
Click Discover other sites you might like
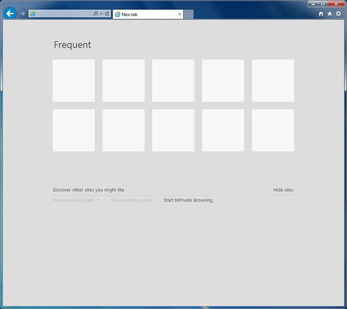click(88, 190)
